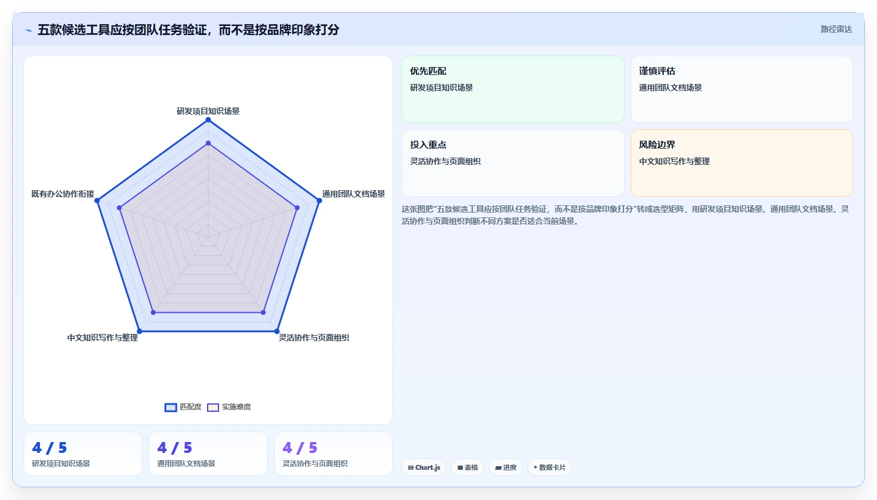
Task: Select the 通用团队文档场景 radar axis label
Action: 354,194
